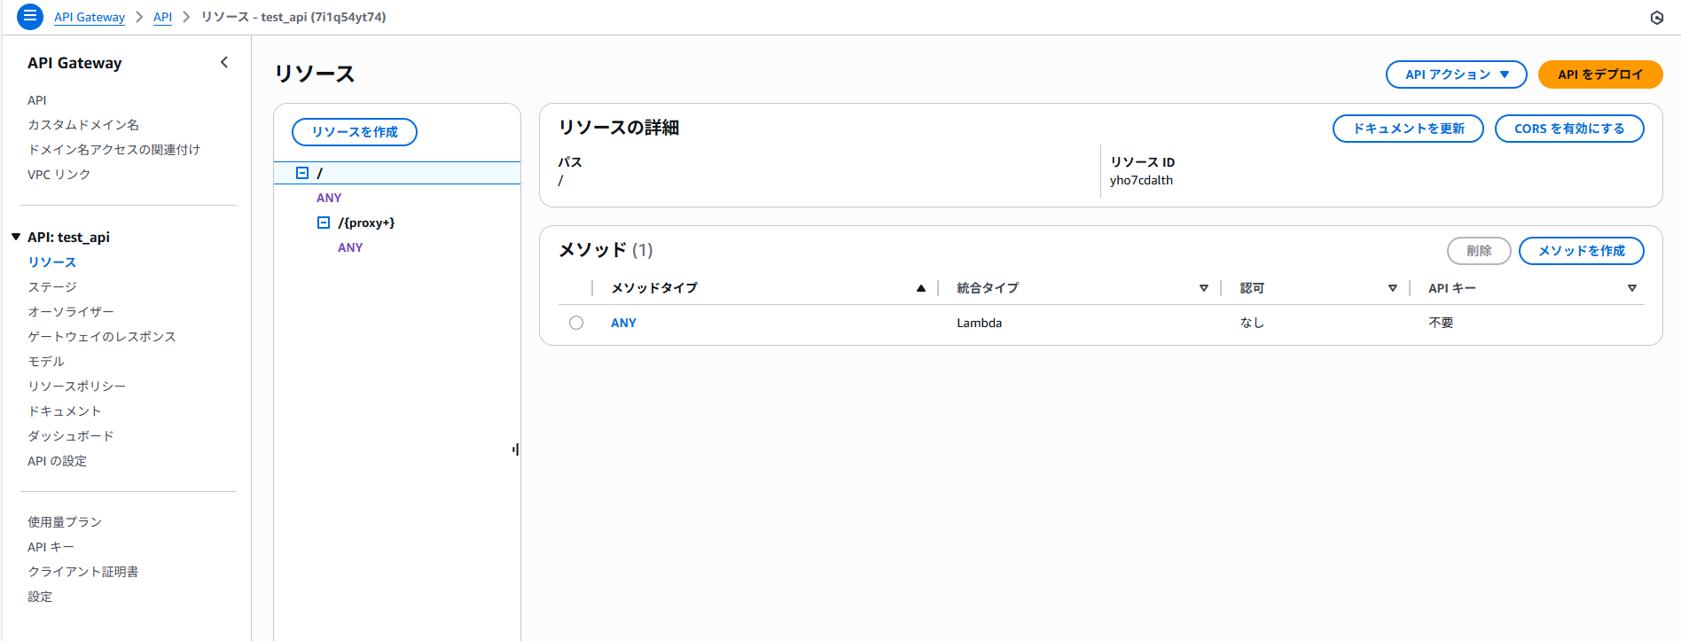Collapse the root / resource node
This screenshot has width=1681, height=641.
click(x=302, y=173)
